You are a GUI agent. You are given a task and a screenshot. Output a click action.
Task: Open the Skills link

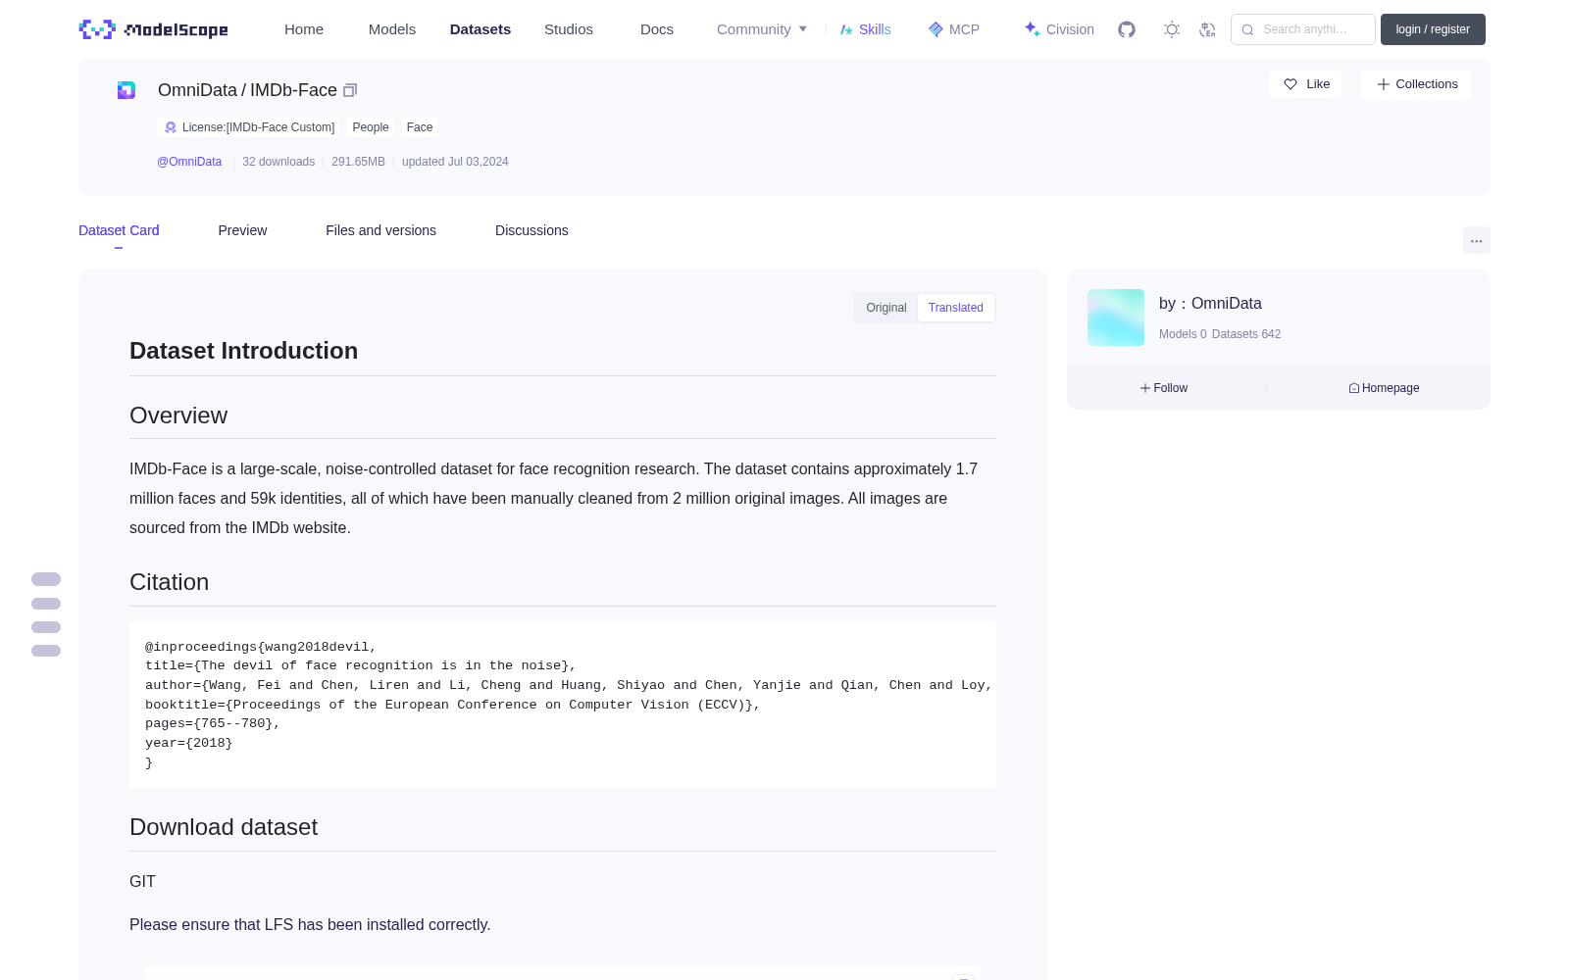pos(865,29)
